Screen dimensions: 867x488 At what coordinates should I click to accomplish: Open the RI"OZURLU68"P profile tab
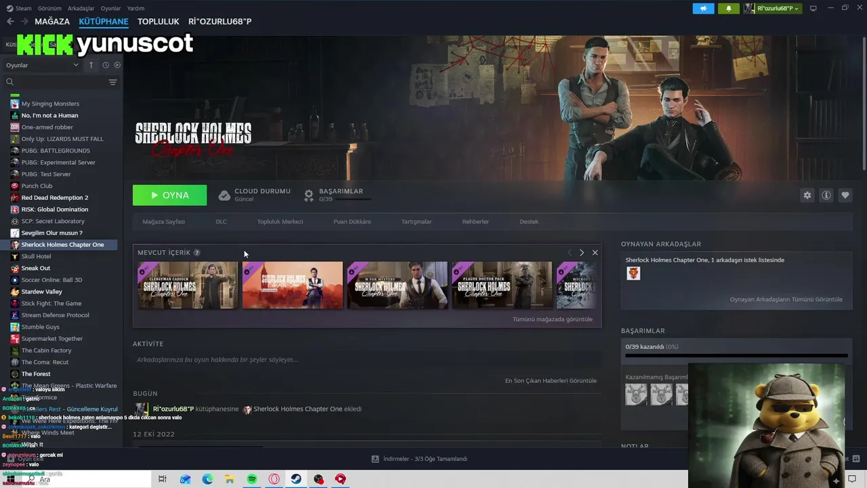219,21
